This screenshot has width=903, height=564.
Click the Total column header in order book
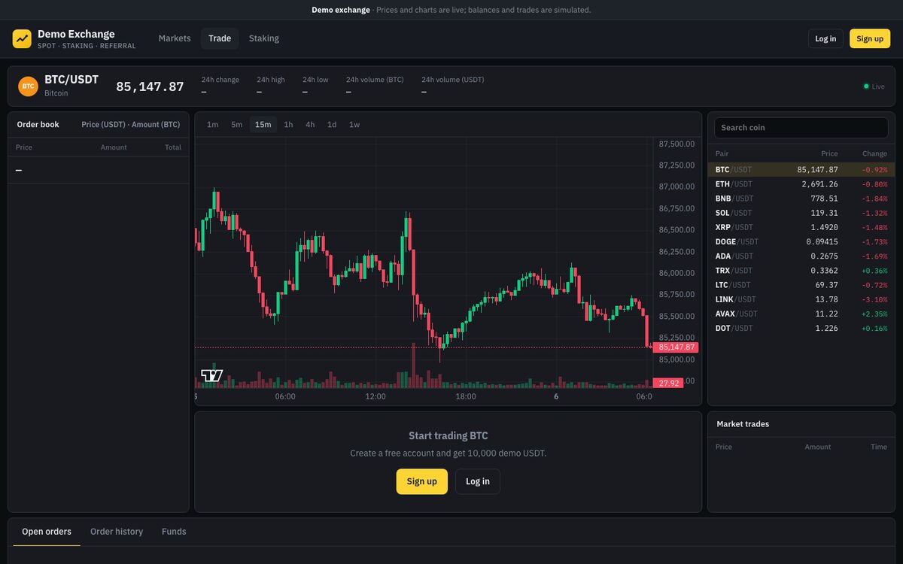coord(173,147)
